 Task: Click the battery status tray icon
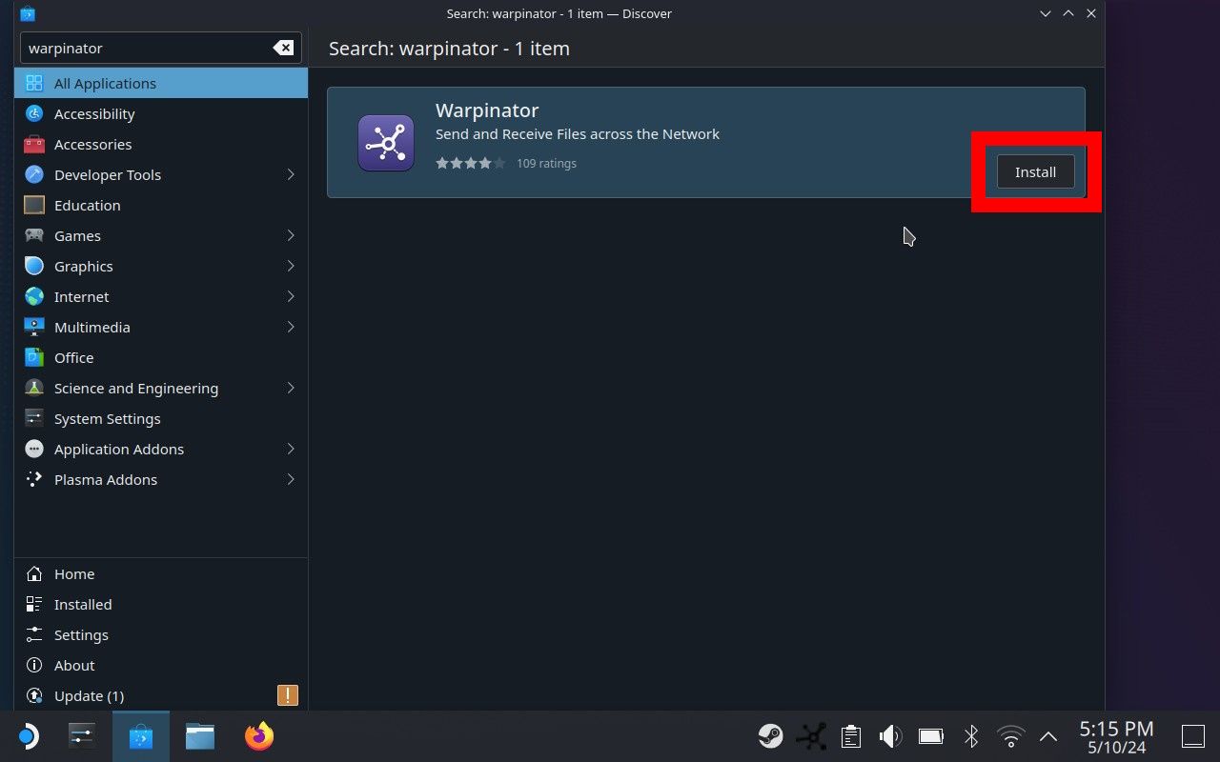(930, 736)
